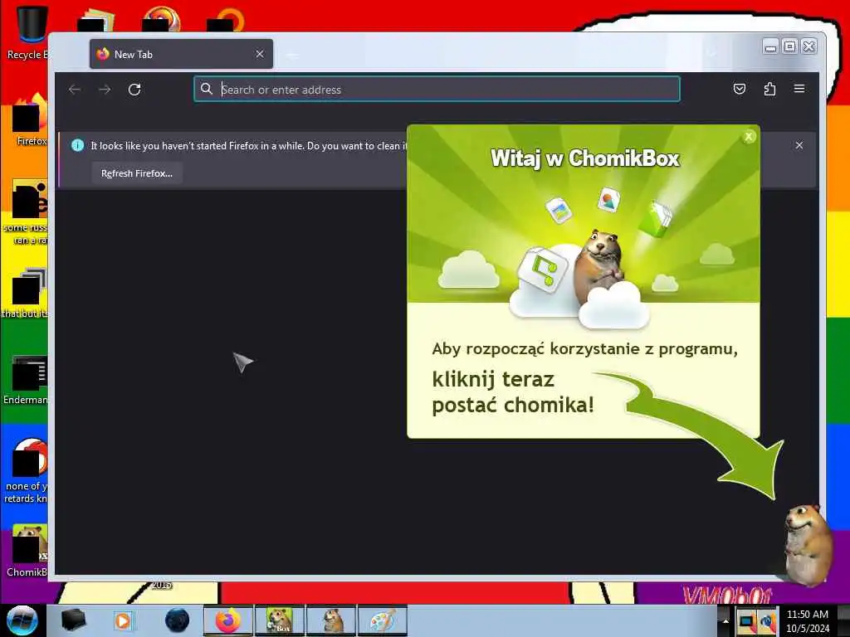Close the Witaj w ChomikBox popup
This screenshot has width=850, height=637.
(749, 137)
